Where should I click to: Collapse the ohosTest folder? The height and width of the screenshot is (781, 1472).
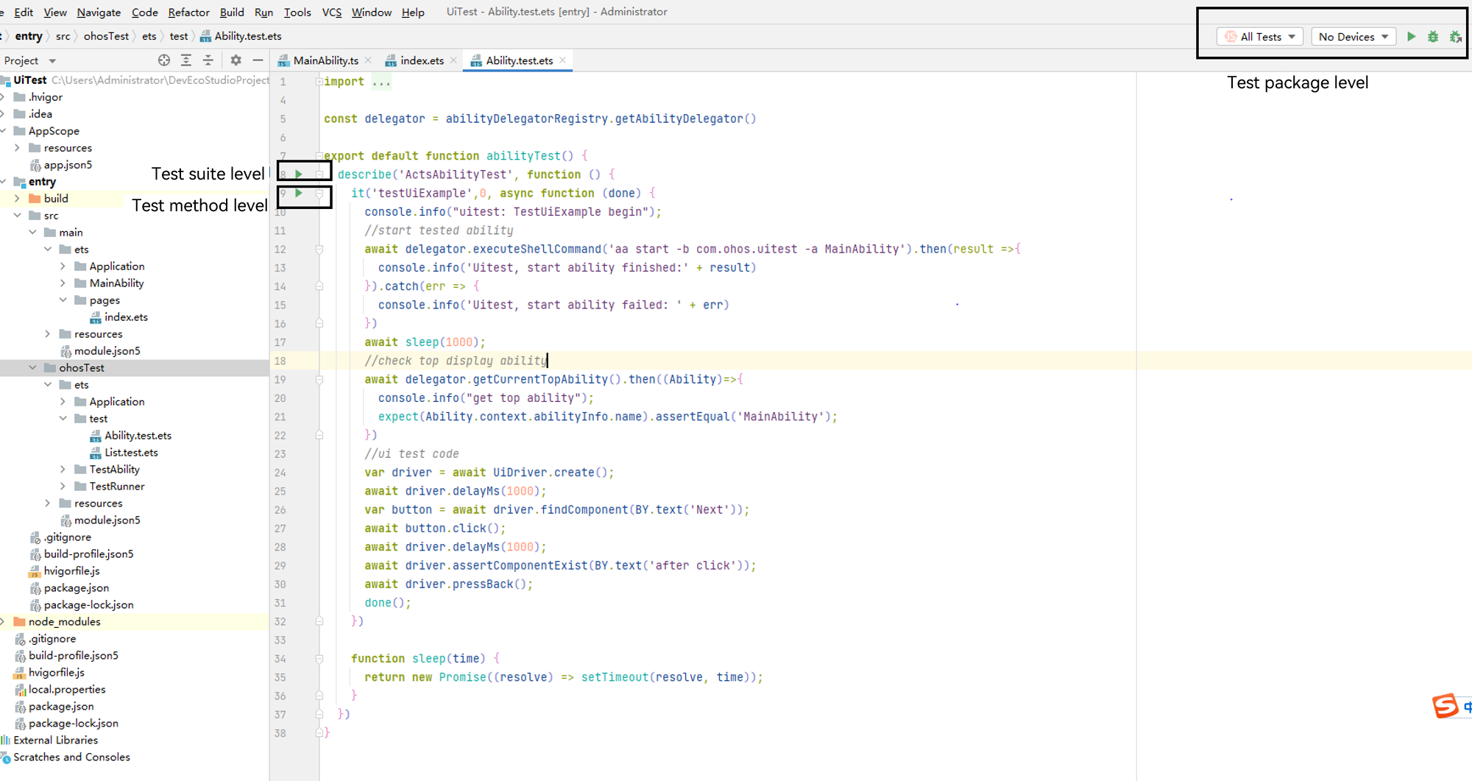tap(32, 367)
